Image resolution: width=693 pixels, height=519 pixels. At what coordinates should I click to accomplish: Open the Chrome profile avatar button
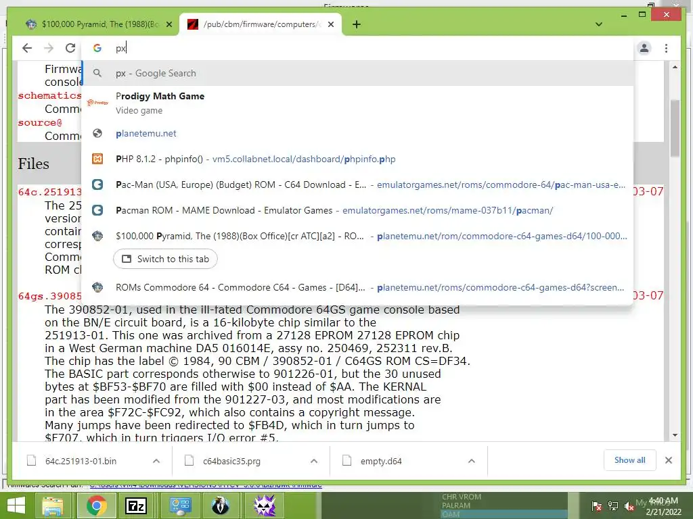tap(644, 48)
